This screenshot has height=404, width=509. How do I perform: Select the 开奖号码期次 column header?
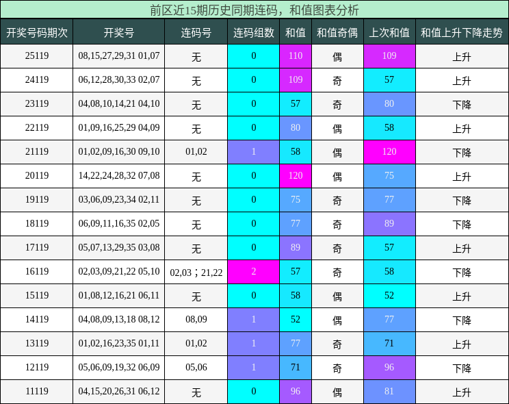point(37,32)
